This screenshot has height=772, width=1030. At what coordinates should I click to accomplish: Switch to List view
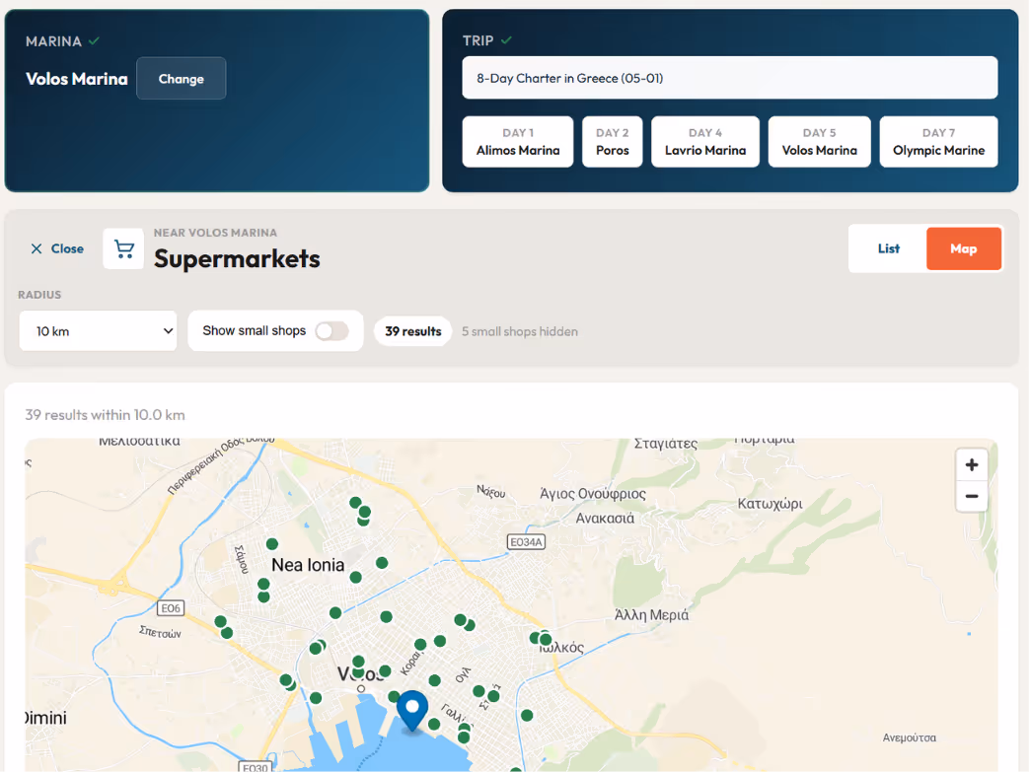point(888,248)
